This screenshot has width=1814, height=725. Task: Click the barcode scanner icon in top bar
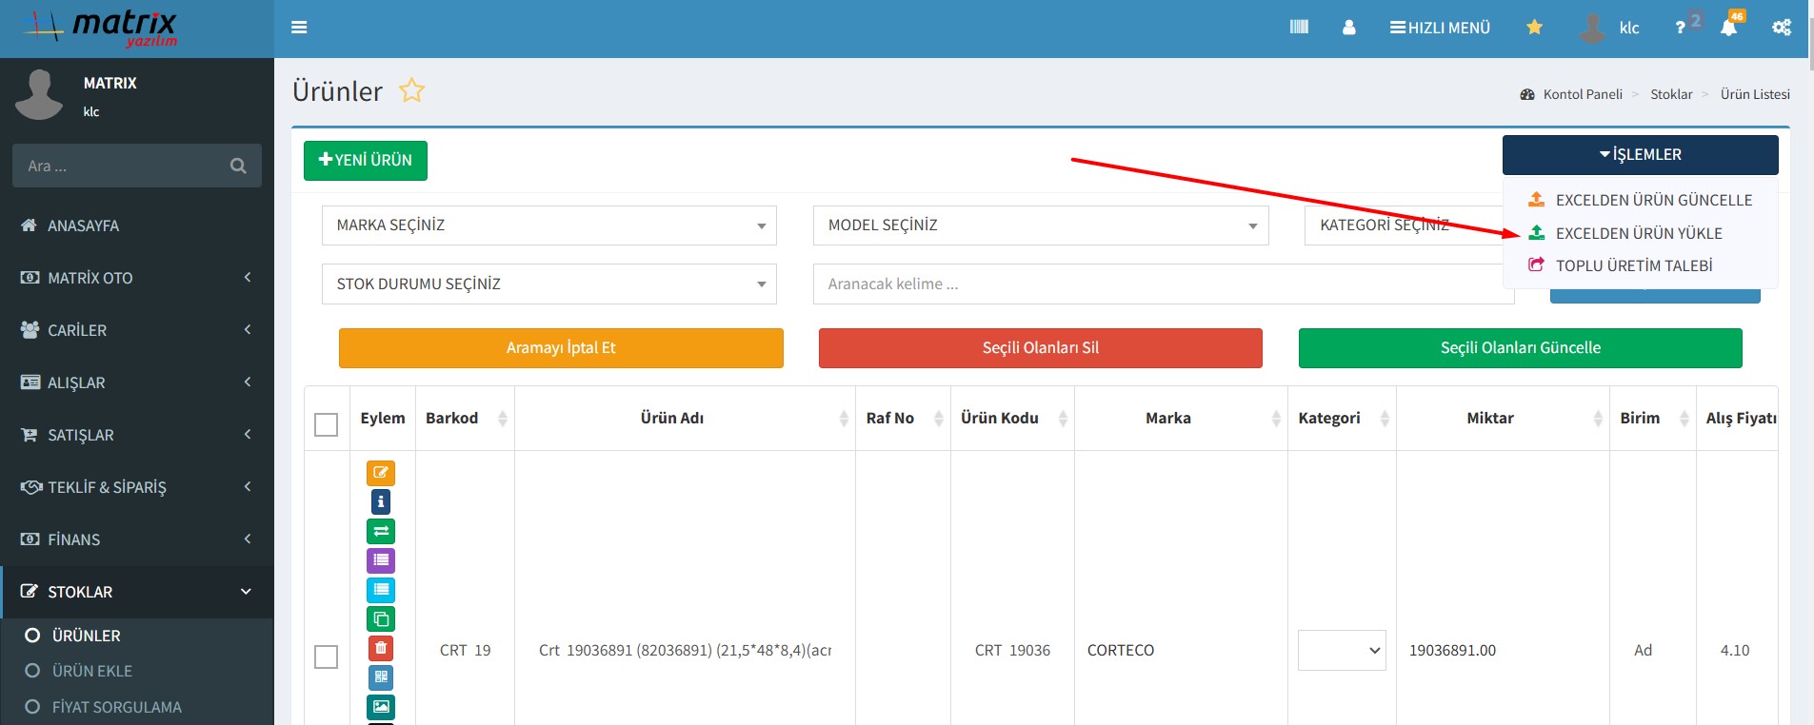tap(1299, 28)
